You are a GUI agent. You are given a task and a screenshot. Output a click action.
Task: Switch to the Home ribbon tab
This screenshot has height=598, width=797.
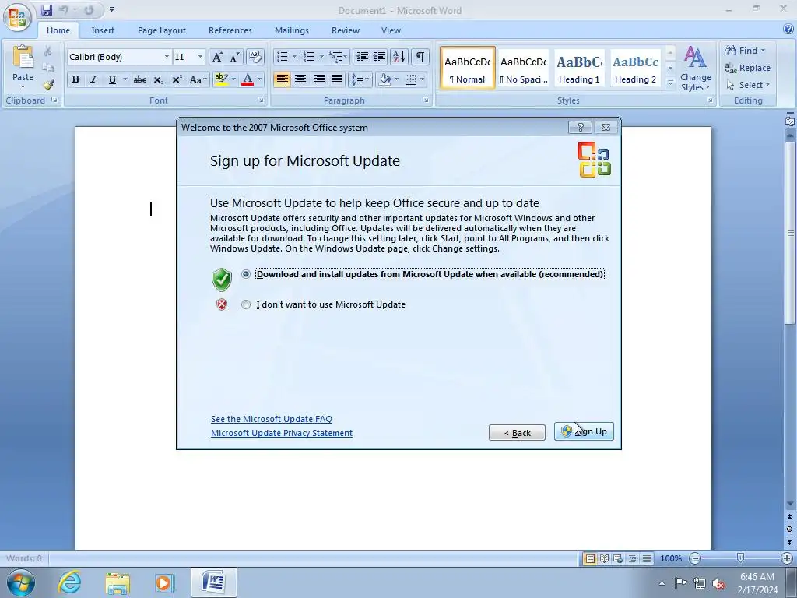click(58, 30)
